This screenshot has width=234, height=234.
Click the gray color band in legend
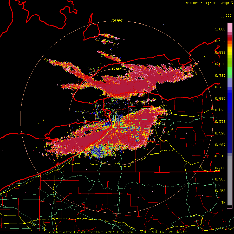[x=230, y=181]
